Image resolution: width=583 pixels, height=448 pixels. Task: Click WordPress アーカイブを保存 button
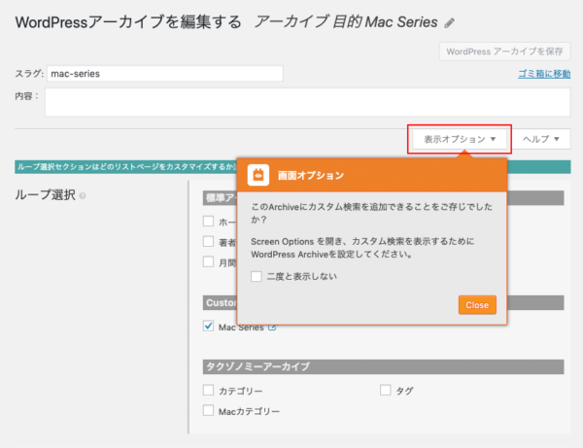pos(504,52)
